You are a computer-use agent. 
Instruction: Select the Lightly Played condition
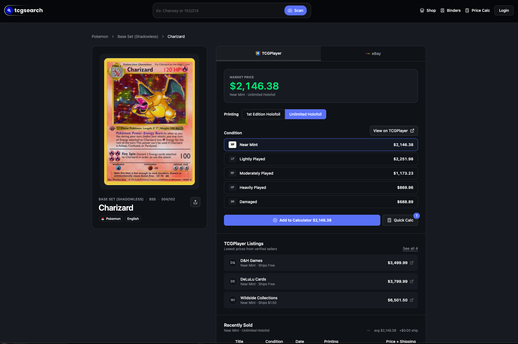coord(321,159)
